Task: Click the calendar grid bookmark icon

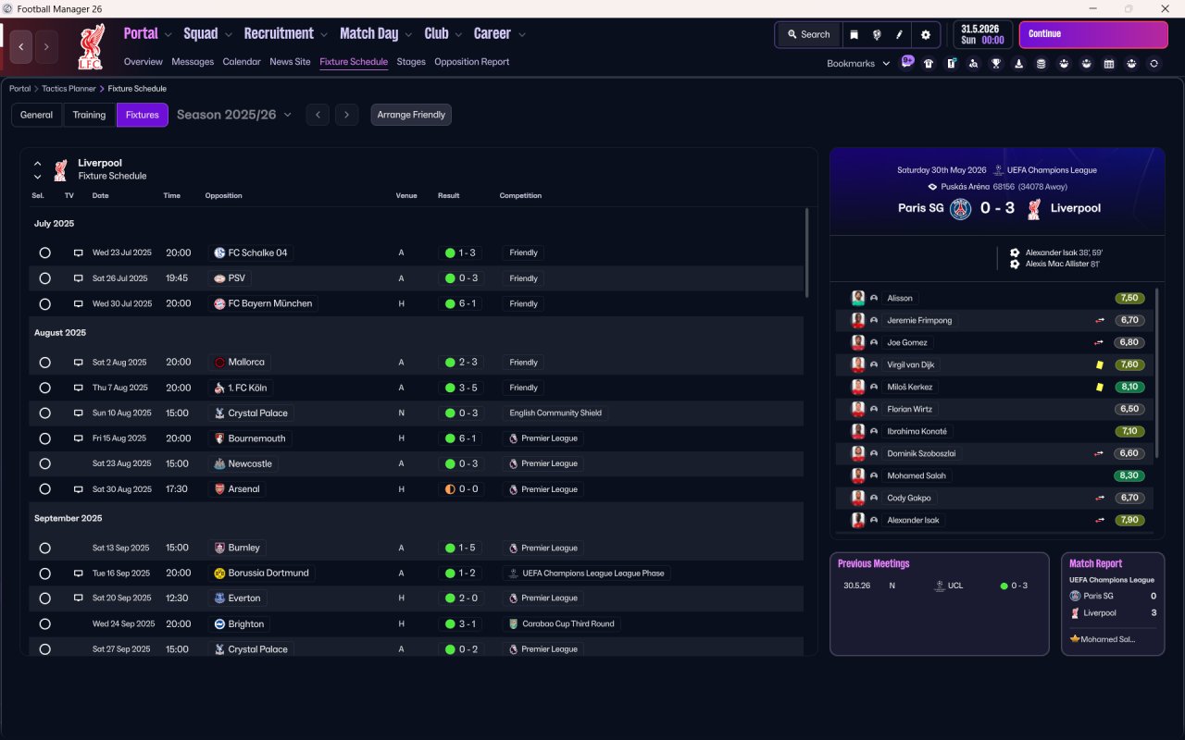Action: (1109, 64)
